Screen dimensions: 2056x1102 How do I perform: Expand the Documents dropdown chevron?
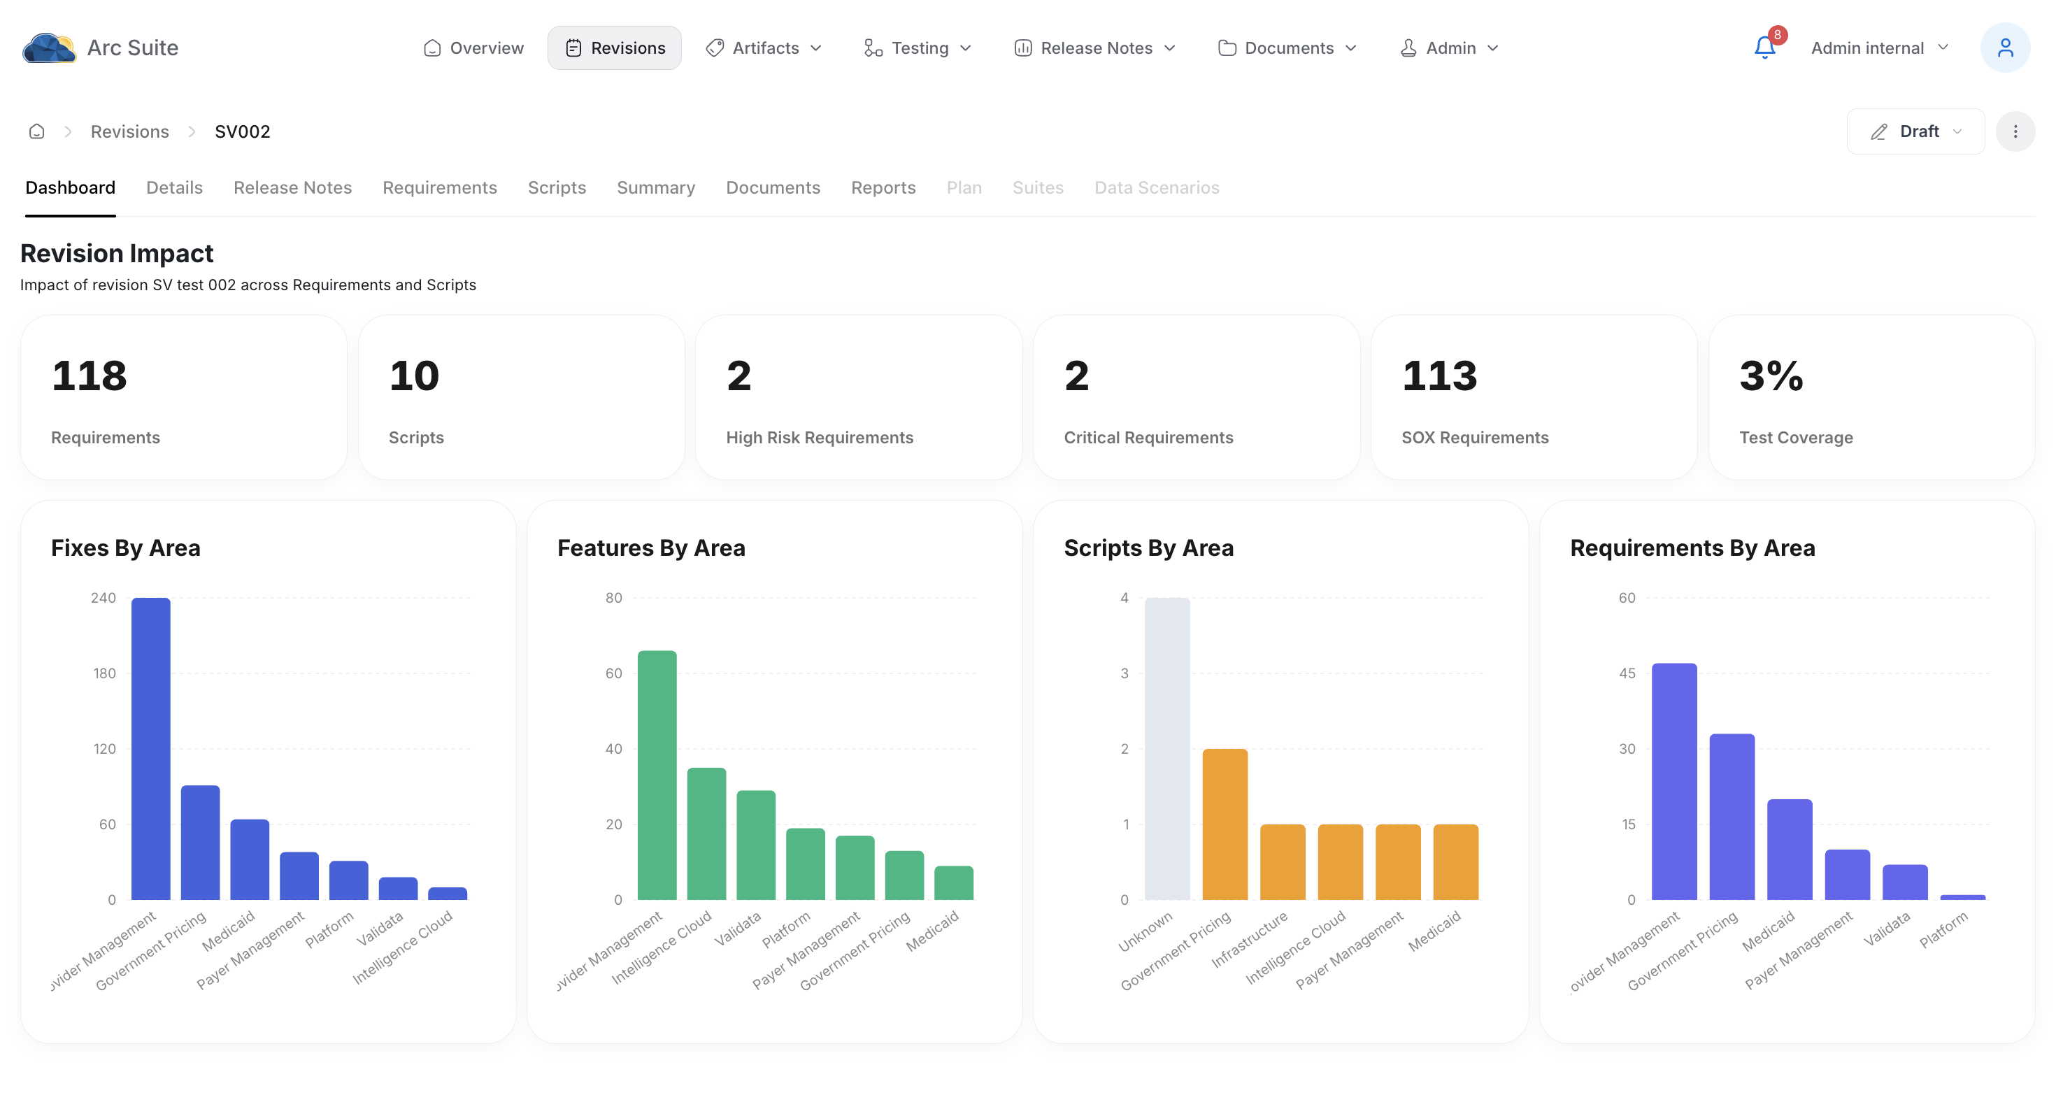click(x=1350, y=48)
